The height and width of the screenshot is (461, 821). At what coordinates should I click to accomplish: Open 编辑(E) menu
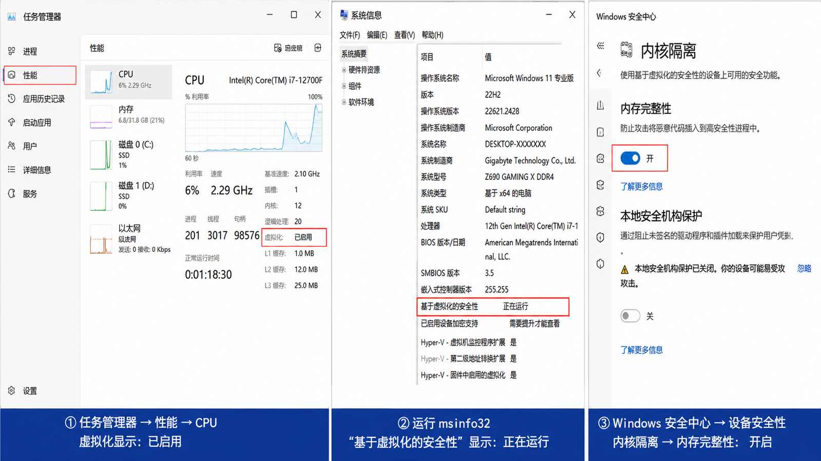tap(377, 35)
